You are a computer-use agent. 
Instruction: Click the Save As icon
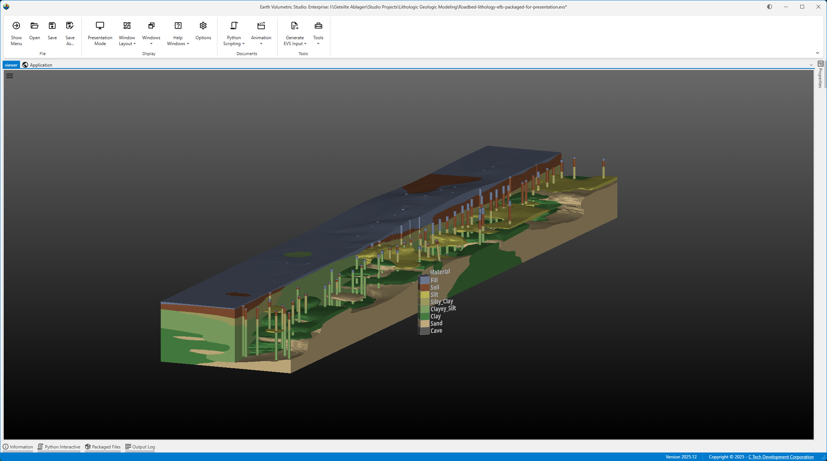coord(70,26)
